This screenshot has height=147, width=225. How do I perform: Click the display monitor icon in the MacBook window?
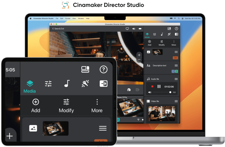coord(127,29)
